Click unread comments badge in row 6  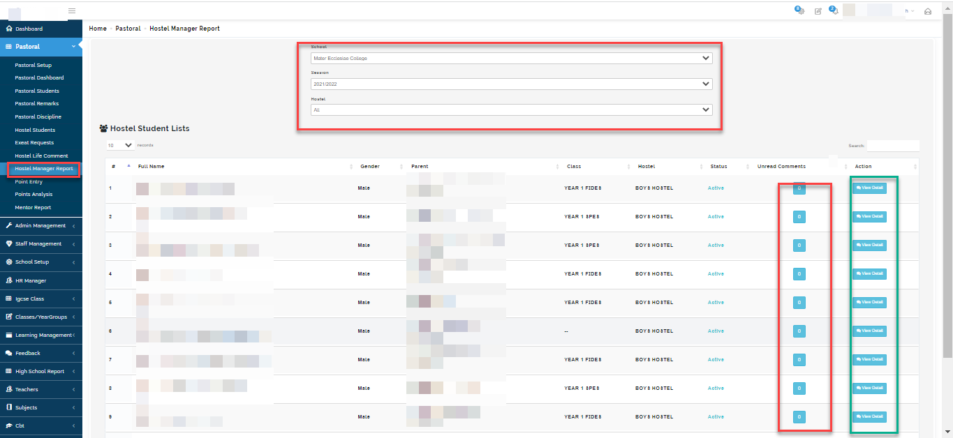(799, 331)
